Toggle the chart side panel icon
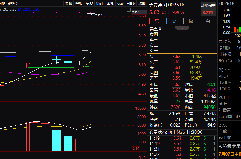The height and width of the screenshot is (159, 241). pos(129,10)
